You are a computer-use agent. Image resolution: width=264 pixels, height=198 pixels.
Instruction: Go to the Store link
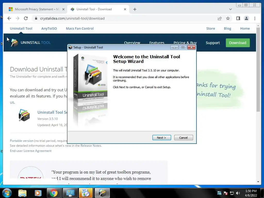coord(211,28)
